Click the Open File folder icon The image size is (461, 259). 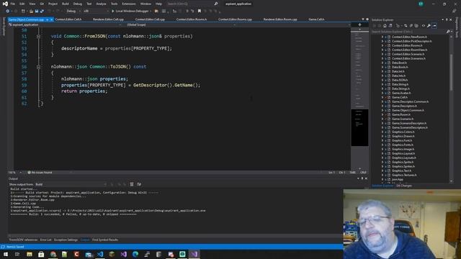[x=31, y=11]
